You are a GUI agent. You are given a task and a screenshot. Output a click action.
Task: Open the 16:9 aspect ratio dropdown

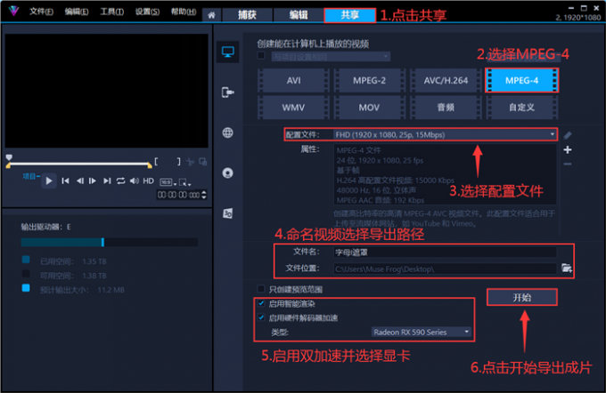point(168,182)
